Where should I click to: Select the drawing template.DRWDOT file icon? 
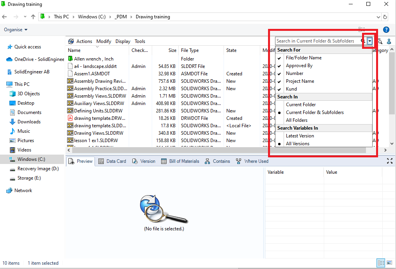coord(71,118)
